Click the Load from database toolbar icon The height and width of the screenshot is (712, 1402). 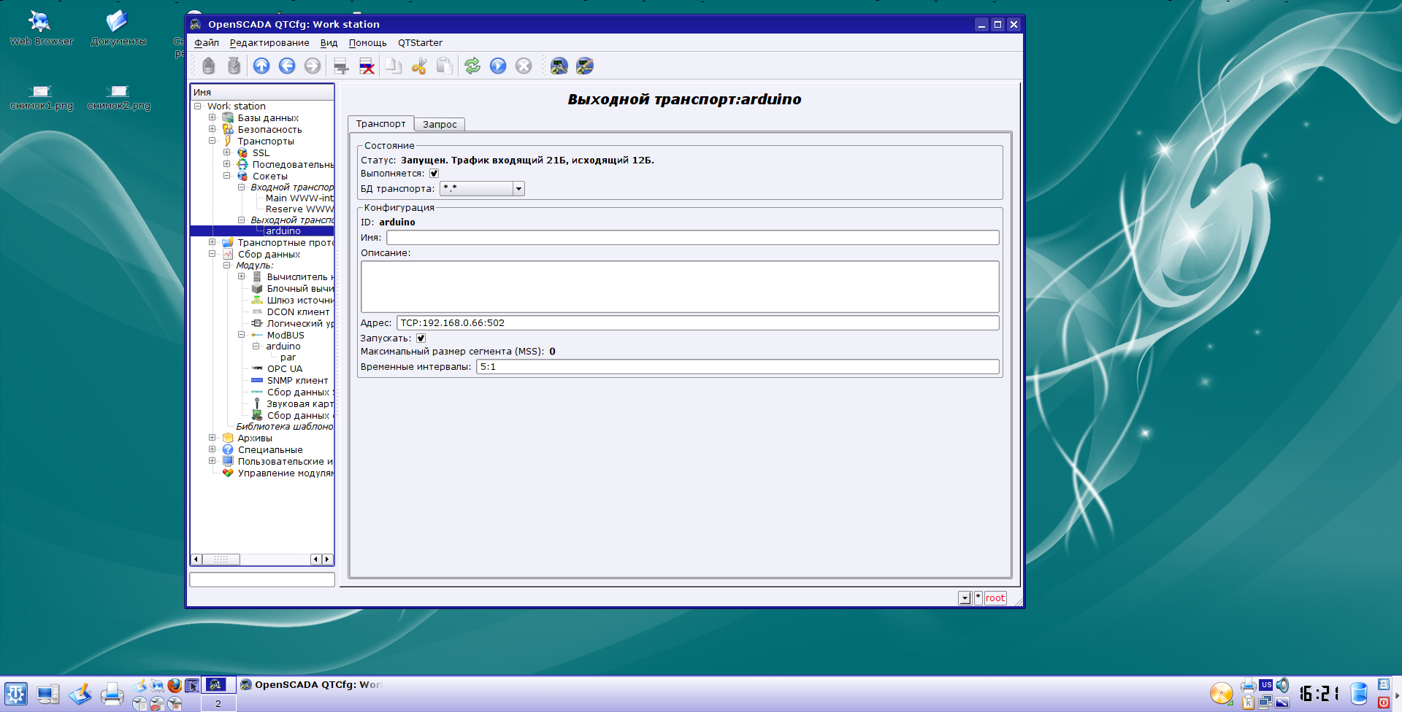(209, 66)
